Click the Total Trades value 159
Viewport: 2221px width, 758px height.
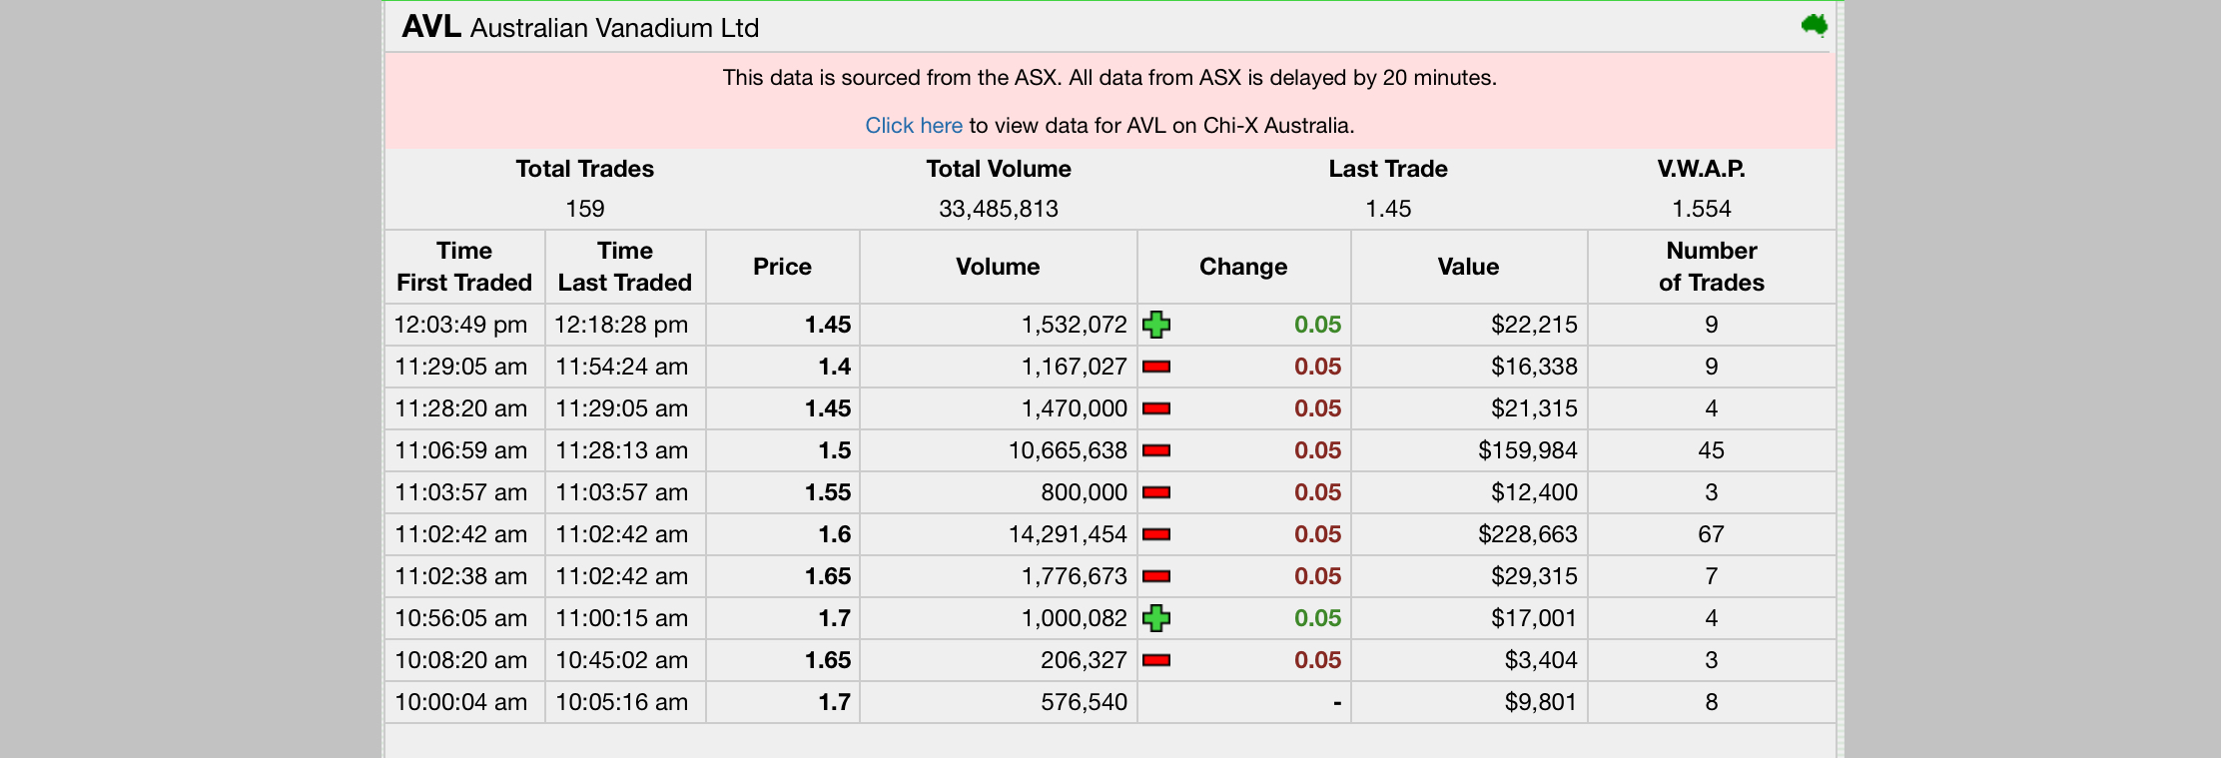585,209
